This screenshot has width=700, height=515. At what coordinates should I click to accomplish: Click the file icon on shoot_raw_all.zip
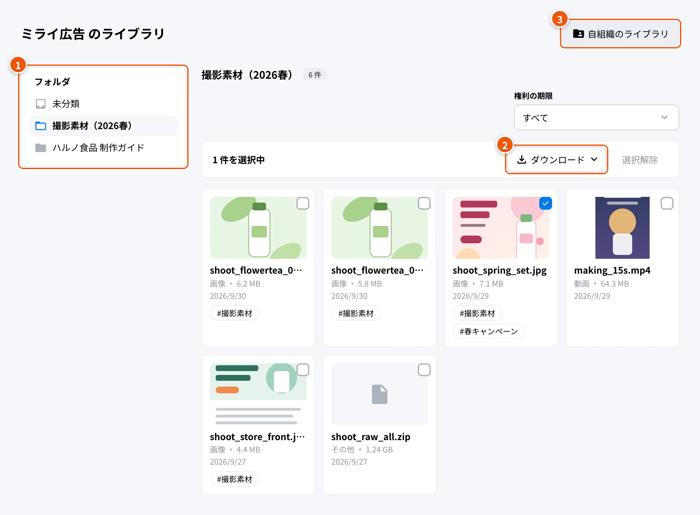pyautogui.click(x=380, y=394)
